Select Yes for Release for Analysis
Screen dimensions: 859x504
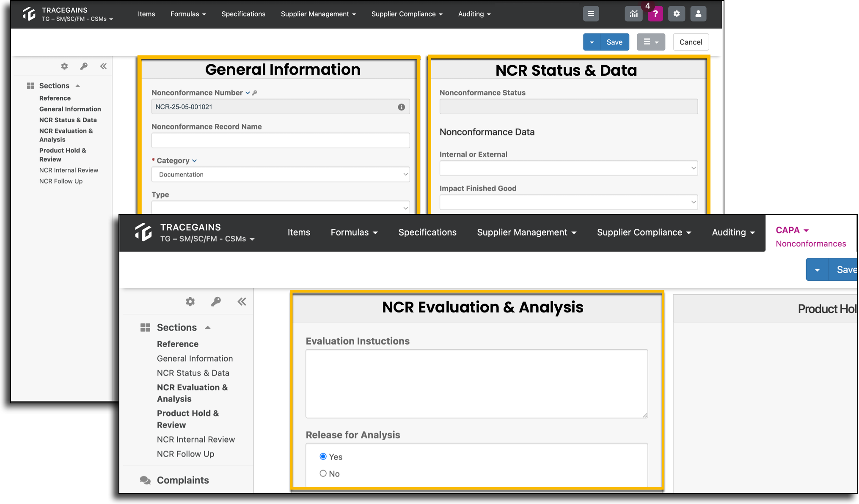[323, 457]
